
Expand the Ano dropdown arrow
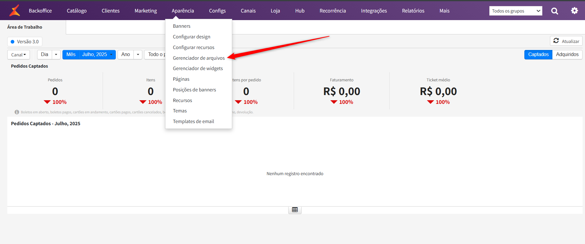(138, 55)
